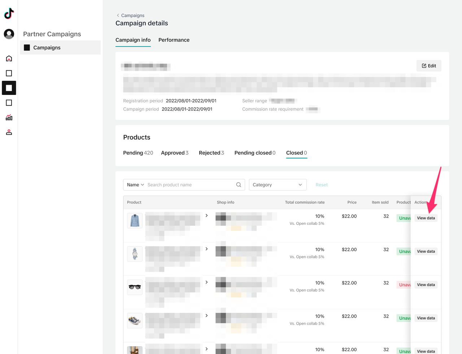
Task: Open the user profile avatar
Action: [x=9, y=34]
